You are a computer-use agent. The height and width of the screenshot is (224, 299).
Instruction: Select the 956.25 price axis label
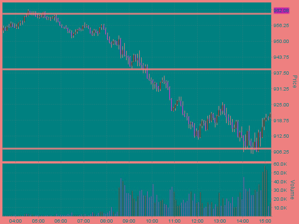[281, 26]
